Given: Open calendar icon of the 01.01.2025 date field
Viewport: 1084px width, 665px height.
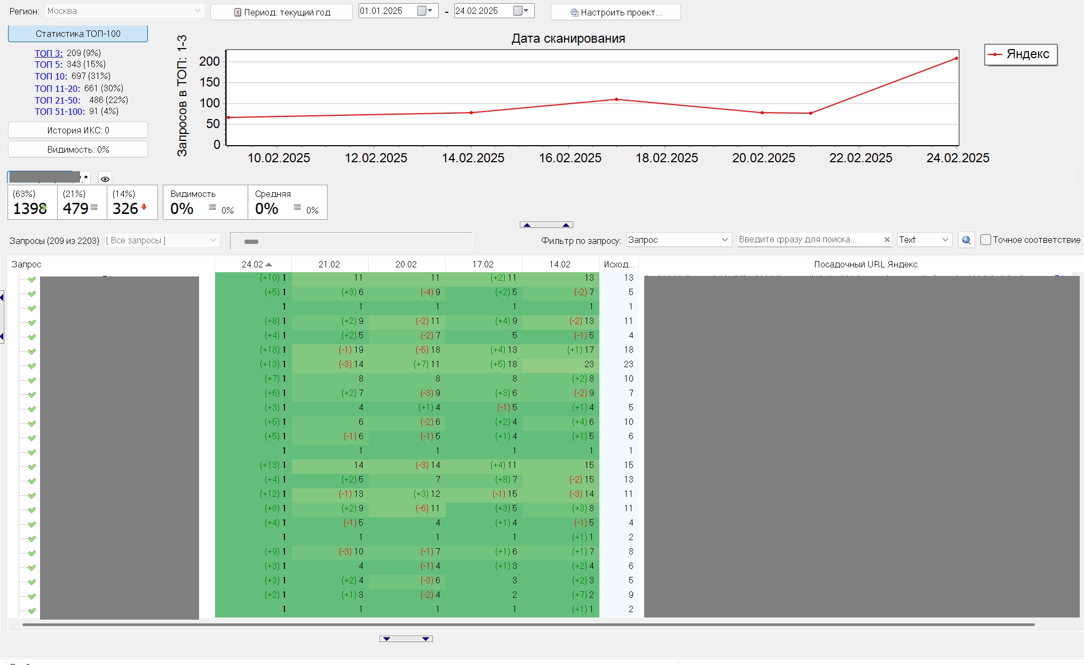Looking at the screenshot, I should pos(422,11).
